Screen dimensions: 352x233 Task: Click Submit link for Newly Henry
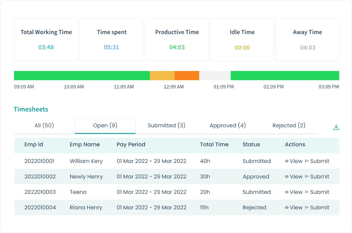pyautogui.click(x=320, y=176)
